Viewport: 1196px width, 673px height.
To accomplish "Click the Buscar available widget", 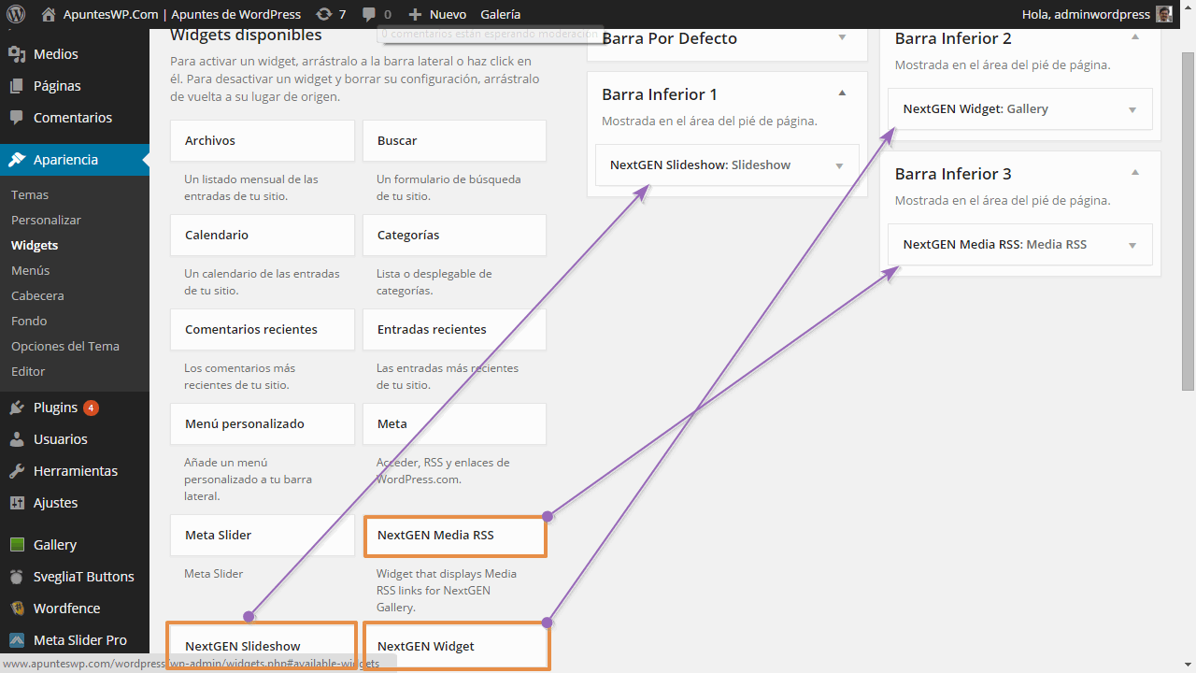I will point(454,140).
